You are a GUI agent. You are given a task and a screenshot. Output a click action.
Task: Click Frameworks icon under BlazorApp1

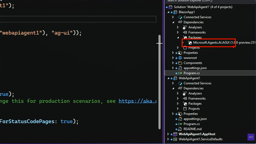pyautogui.click(x=185, y=32)
